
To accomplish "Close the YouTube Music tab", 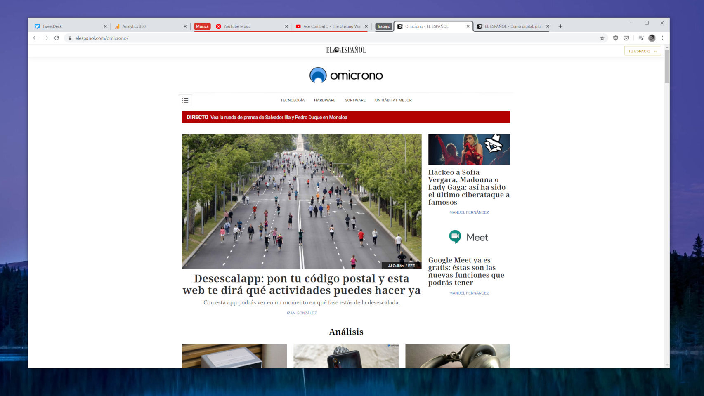I will (286, 26).
